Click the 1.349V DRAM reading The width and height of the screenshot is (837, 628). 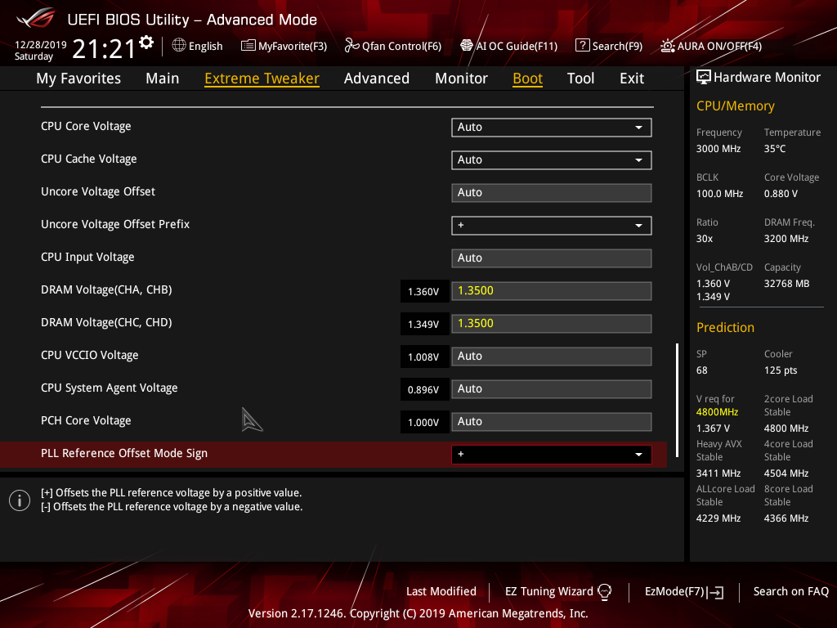click(423, 324)
